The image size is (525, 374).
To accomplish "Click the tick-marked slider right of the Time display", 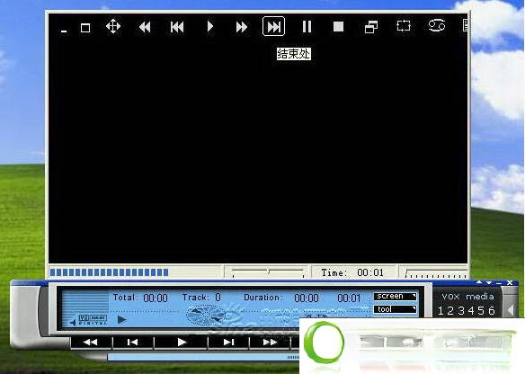I will 435,273.
